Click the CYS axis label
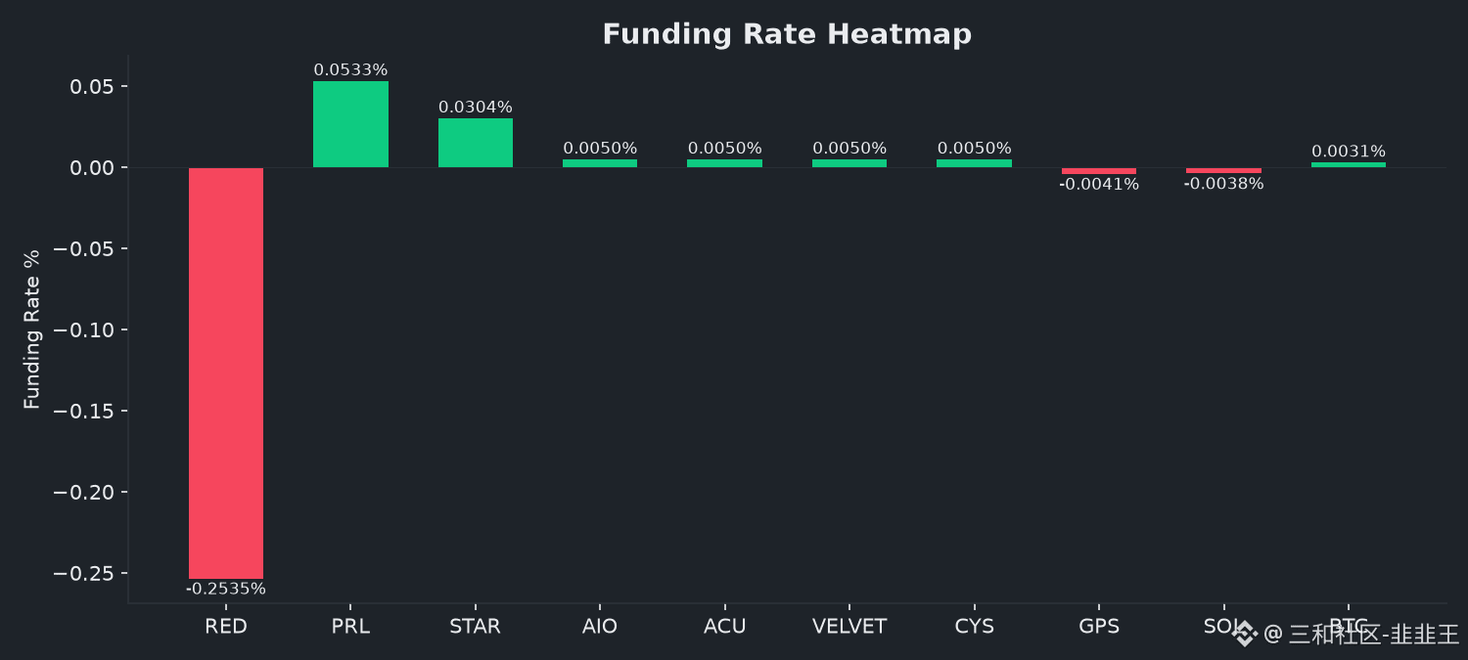This screenshot has height=660, width=1468. [x=974, y=627]
